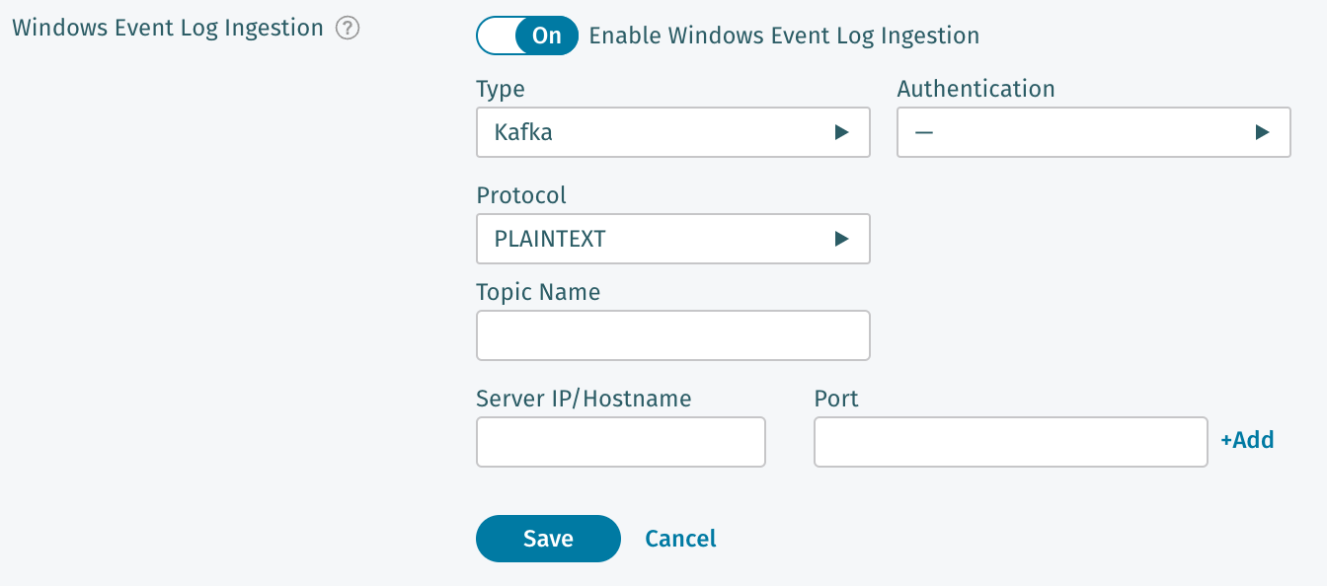
Task: Click the Cancel link
Action: pos(680,539)
